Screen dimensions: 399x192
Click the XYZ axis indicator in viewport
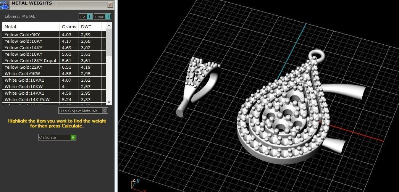coord(138,185)
